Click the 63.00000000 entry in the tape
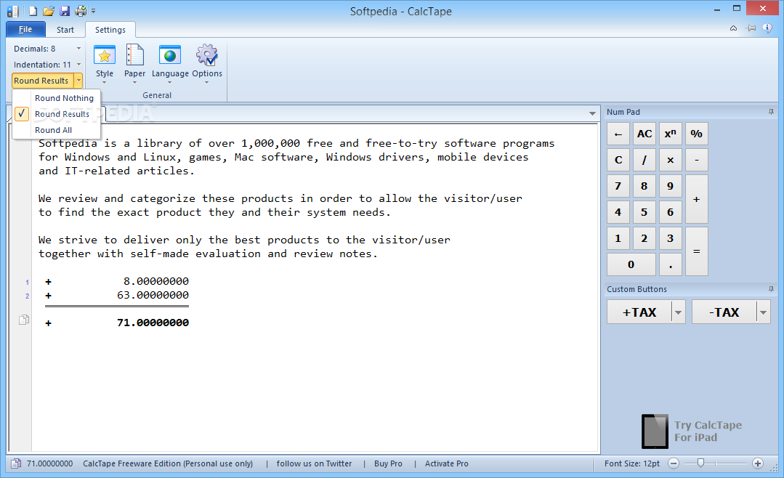 coord(153,295)
